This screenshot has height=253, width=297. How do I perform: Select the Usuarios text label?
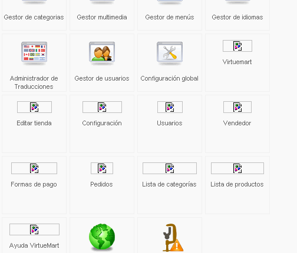pyautogui.click(x=170, y=123)
